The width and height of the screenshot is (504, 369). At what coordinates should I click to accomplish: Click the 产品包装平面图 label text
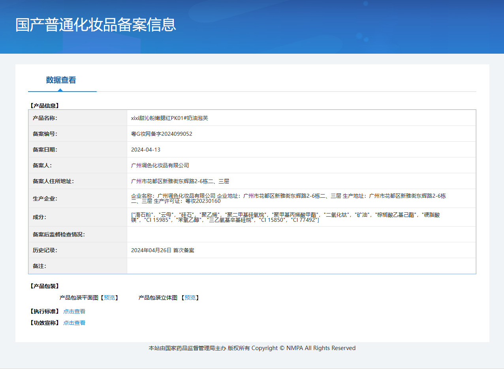point(79,298)
